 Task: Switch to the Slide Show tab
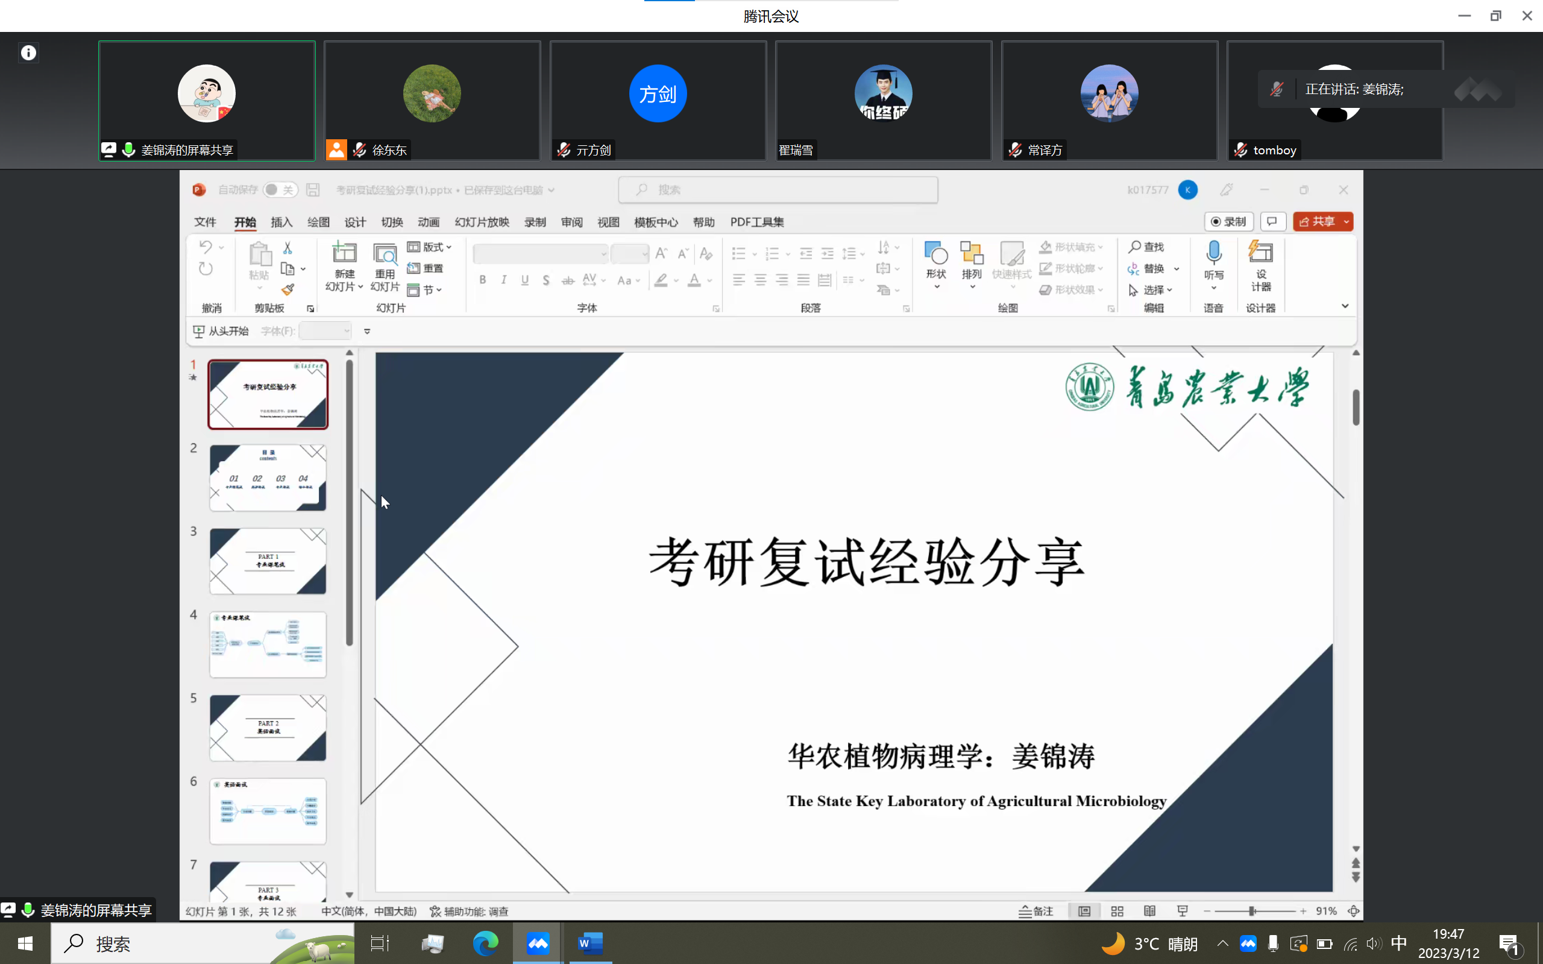[x=482, y=222]
